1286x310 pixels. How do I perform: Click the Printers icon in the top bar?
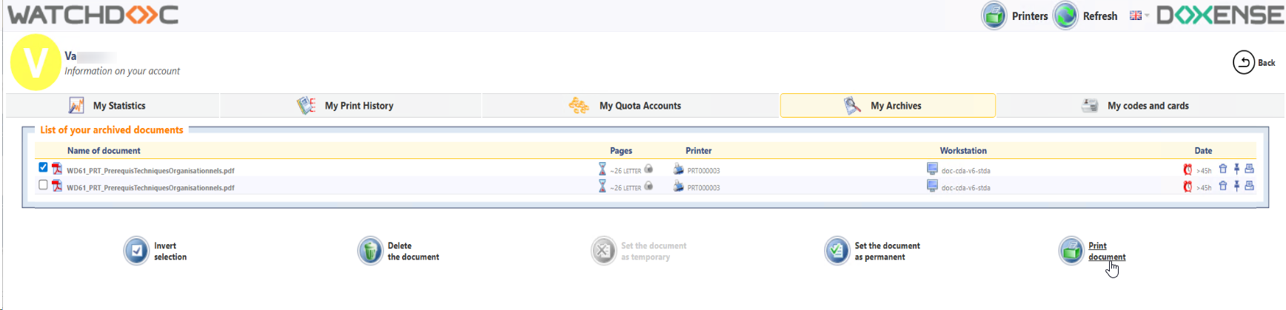pyautogui.click(x=994, y=16)
